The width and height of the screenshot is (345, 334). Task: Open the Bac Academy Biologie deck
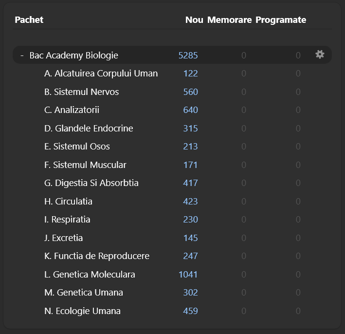click(x=73, y=56)
